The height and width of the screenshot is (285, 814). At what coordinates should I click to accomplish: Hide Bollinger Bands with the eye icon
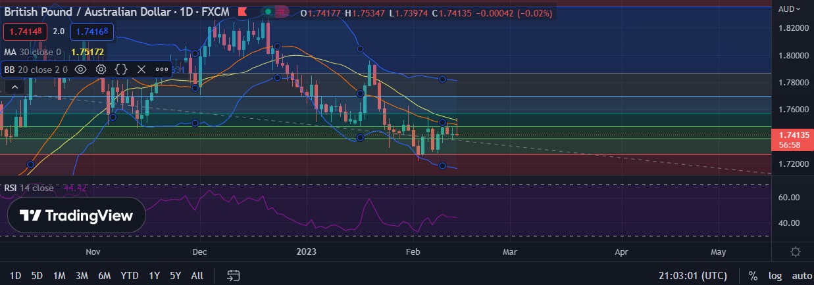click(81, 69)
